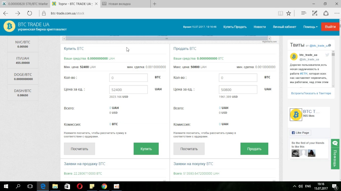Click the Facebook Like Page button
Viewport: 341px width, 191px height.
300,133
